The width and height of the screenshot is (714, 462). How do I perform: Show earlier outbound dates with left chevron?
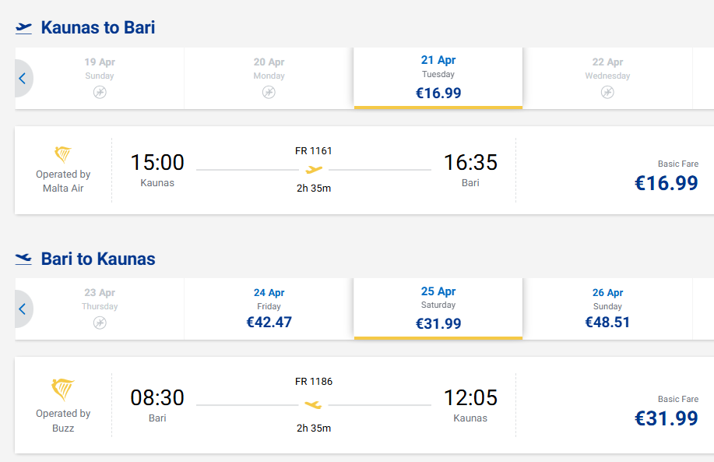click(23, 78)
